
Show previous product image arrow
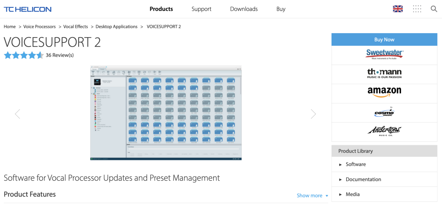click(x=17, y=114)
